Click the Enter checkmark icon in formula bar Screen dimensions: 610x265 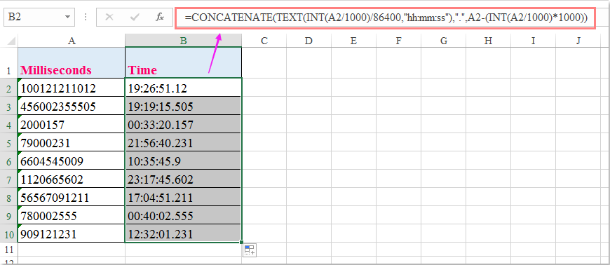tap(135, 17)
